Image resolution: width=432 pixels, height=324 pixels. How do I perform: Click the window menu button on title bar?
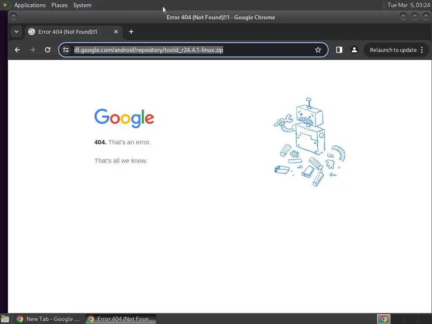point(13,17)
